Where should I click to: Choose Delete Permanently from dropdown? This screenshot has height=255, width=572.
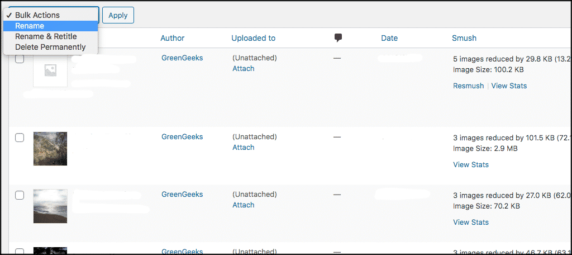[x=50, y=47]
